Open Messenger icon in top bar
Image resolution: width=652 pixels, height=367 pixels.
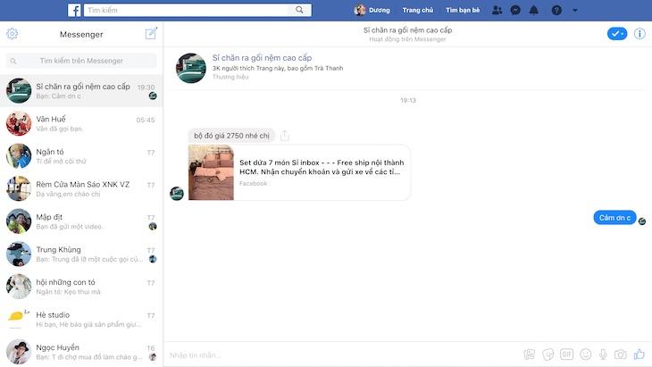pos(515,10)
